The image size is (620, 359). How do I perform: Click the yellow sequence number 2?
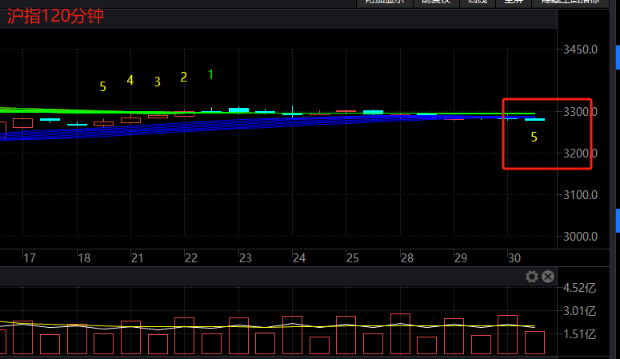[184, 77]
